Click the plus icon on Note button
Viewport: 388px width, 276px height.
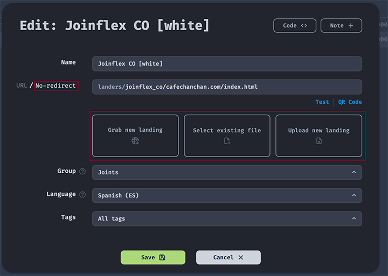click(x=351, y=25)
